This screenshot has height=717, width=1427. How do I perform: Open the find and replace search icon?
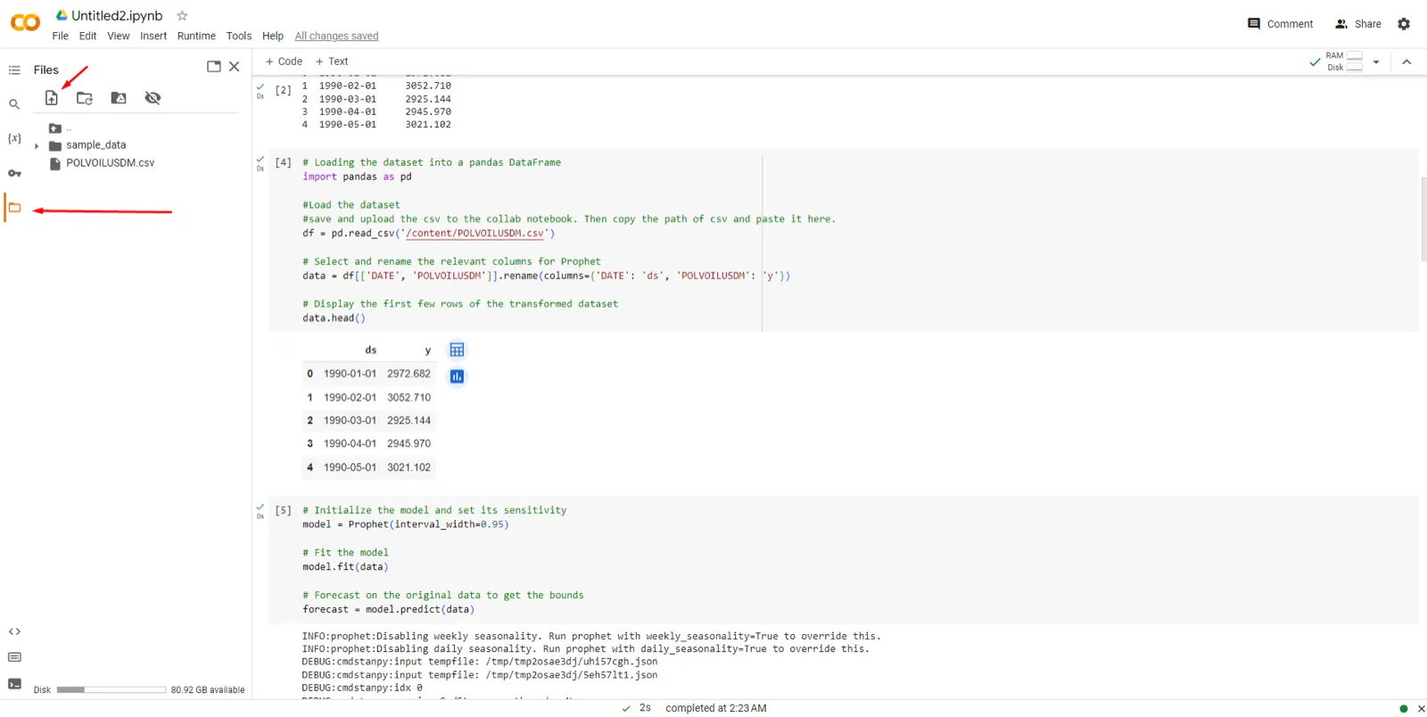[14, 104]
